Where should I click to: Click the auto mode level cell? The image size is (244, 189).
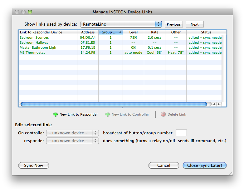(133, 52)
